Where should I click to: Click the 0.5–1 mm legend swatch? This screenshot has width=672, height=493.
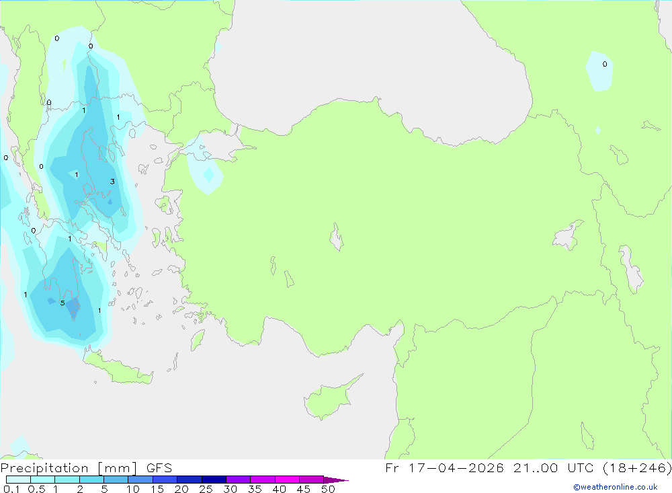point(43,480)
